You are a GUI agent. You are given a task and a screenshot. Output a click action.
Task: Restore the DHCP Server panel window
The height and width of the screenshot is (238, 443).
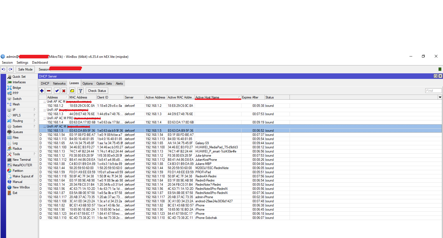[x=436, y=76]
